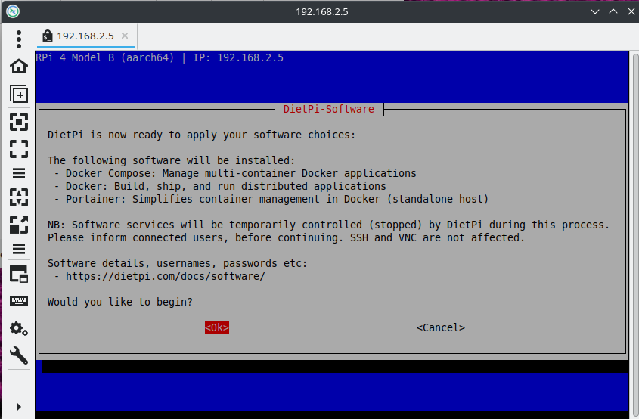The height and width of the screenshot is (419, 639).
Task: Maximize the window with the up chevron
Action: (x=613, y=11)
